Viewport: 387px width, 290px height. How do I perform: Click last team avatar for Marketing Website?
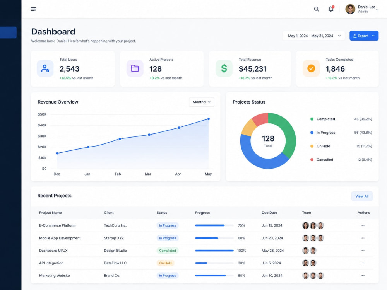[320, 275]
